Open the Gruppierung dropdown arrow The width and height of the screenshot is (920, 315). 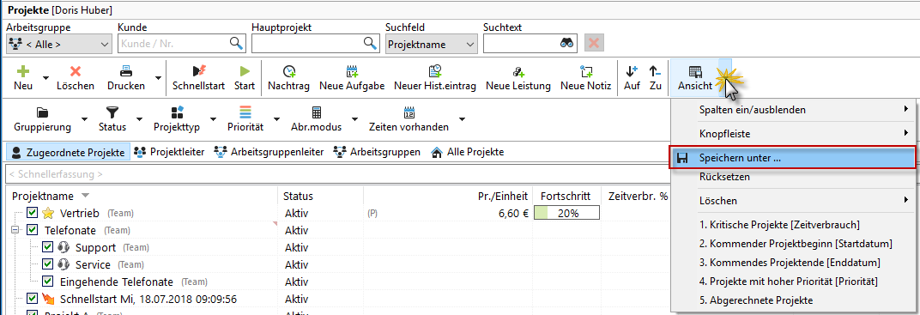84,119
